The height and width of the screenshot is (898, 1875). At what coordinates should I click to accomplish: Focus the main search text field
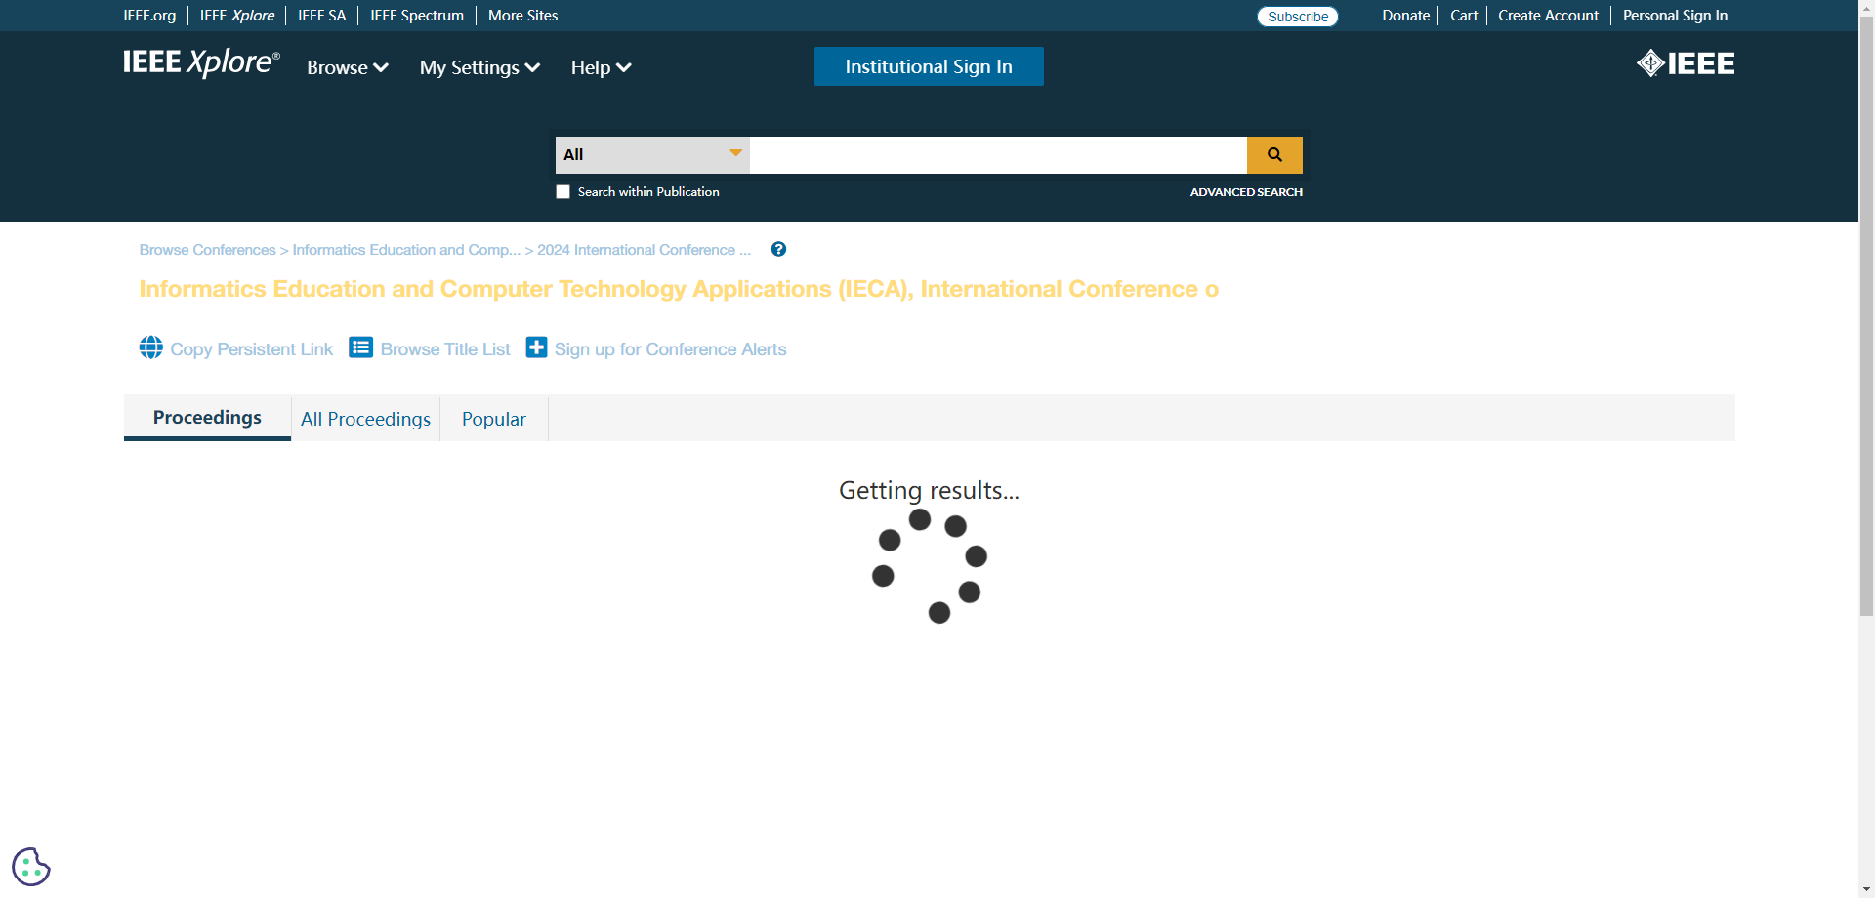pos(998,154)
